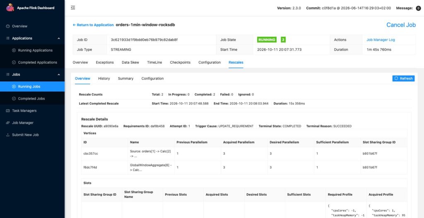Click vertex ID f6dc7f4d

[x=90, y=167]
